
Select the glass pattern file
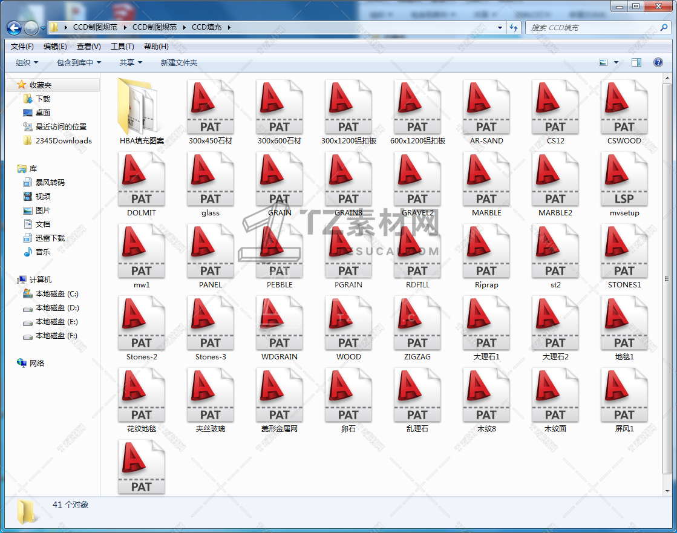[211, 184]
